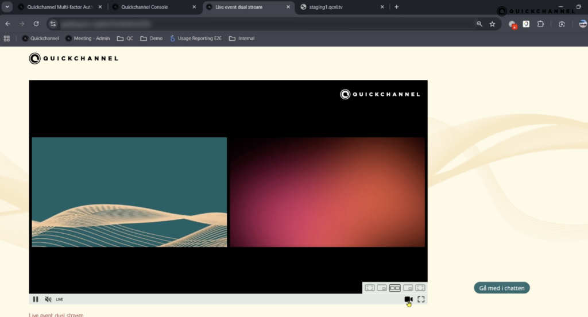
Task: Select the side-by-side dual stream layout
Action: click(394, 288)
